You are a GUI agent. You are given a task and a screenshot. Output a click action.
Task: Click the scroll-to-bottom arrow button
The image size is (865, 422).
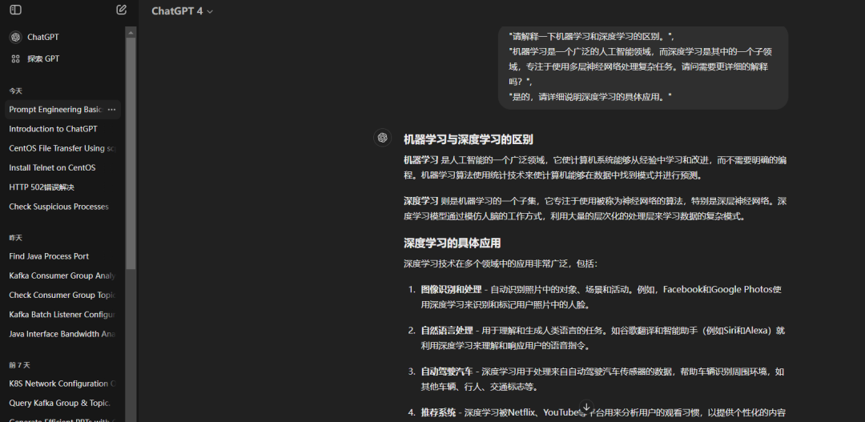(586, 407)
